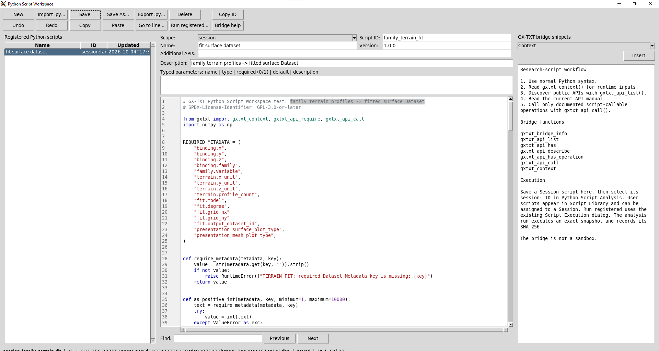Find Previous match
The width and height of the screenshot is (659, 351).
[279, 338]
